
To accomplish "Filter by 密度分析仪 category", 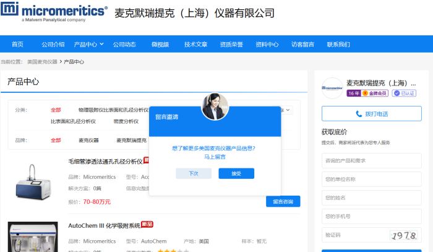I will point(126,121).
